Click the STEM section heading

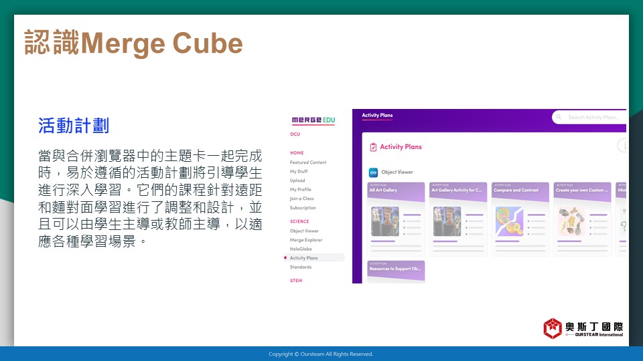pos(296,280)
